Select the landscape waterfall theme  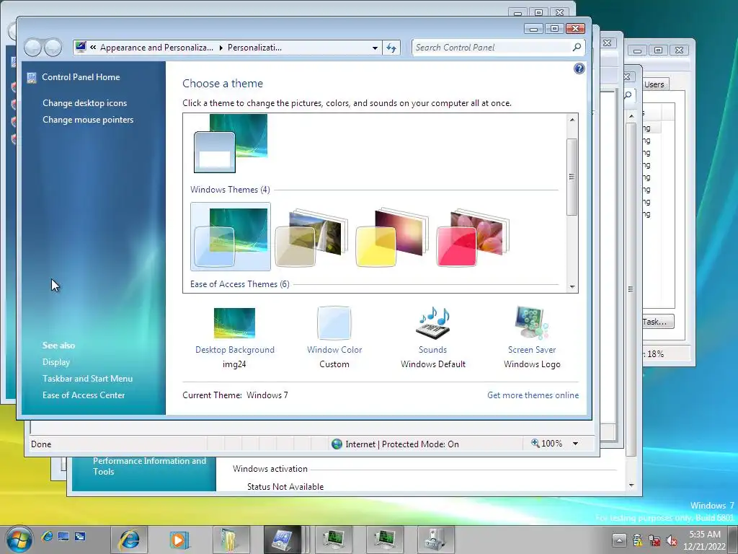311,237
